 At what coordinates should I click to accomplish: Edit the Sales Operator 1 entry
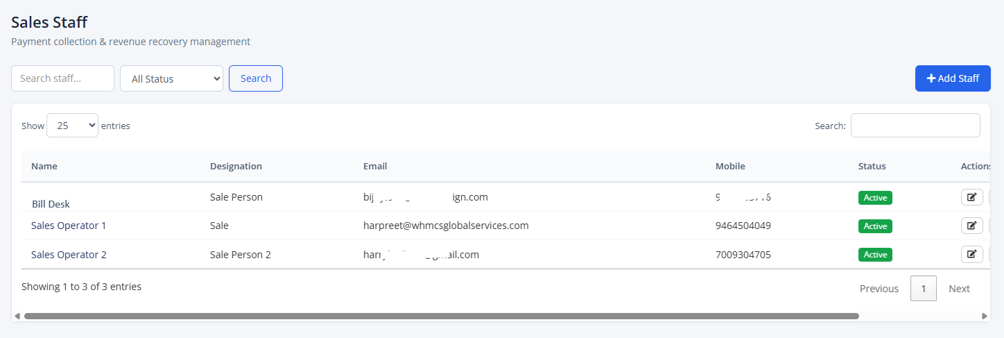tap(971, 226)
